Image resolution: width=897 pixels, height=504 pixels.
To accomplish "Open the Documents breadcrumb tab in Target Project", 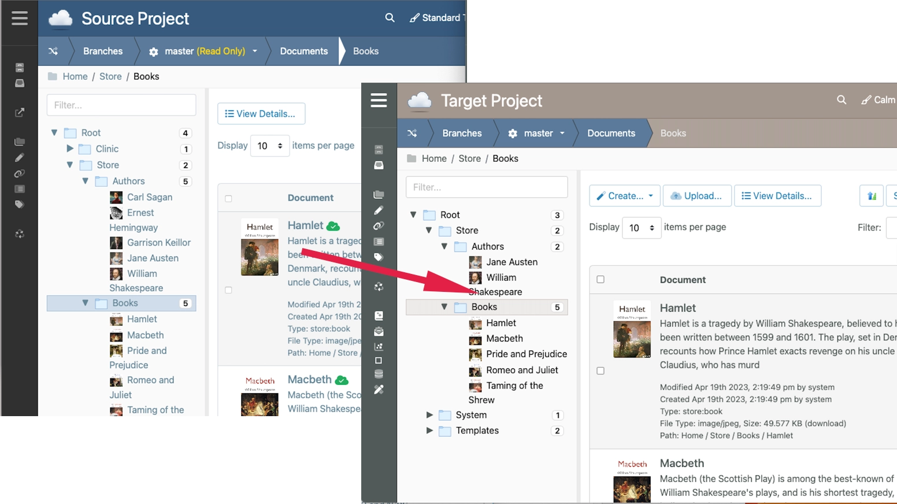I will coord(611,134).
